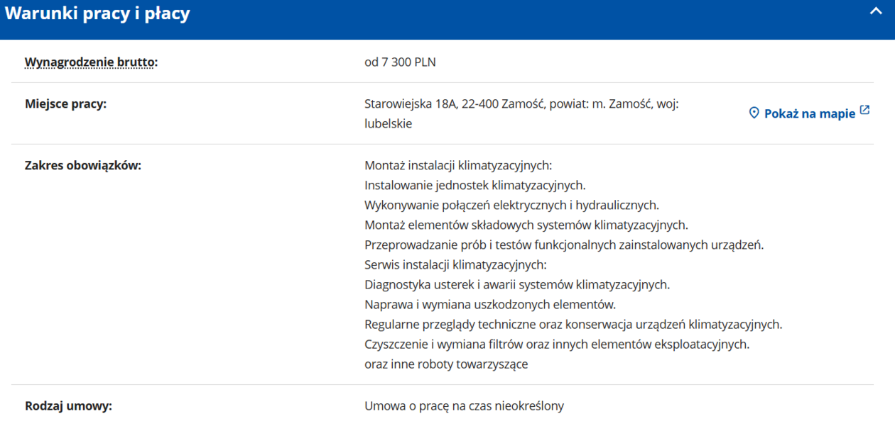
Task: Click the Warunki pracy i płacy header title
Action: click(98, 13)
